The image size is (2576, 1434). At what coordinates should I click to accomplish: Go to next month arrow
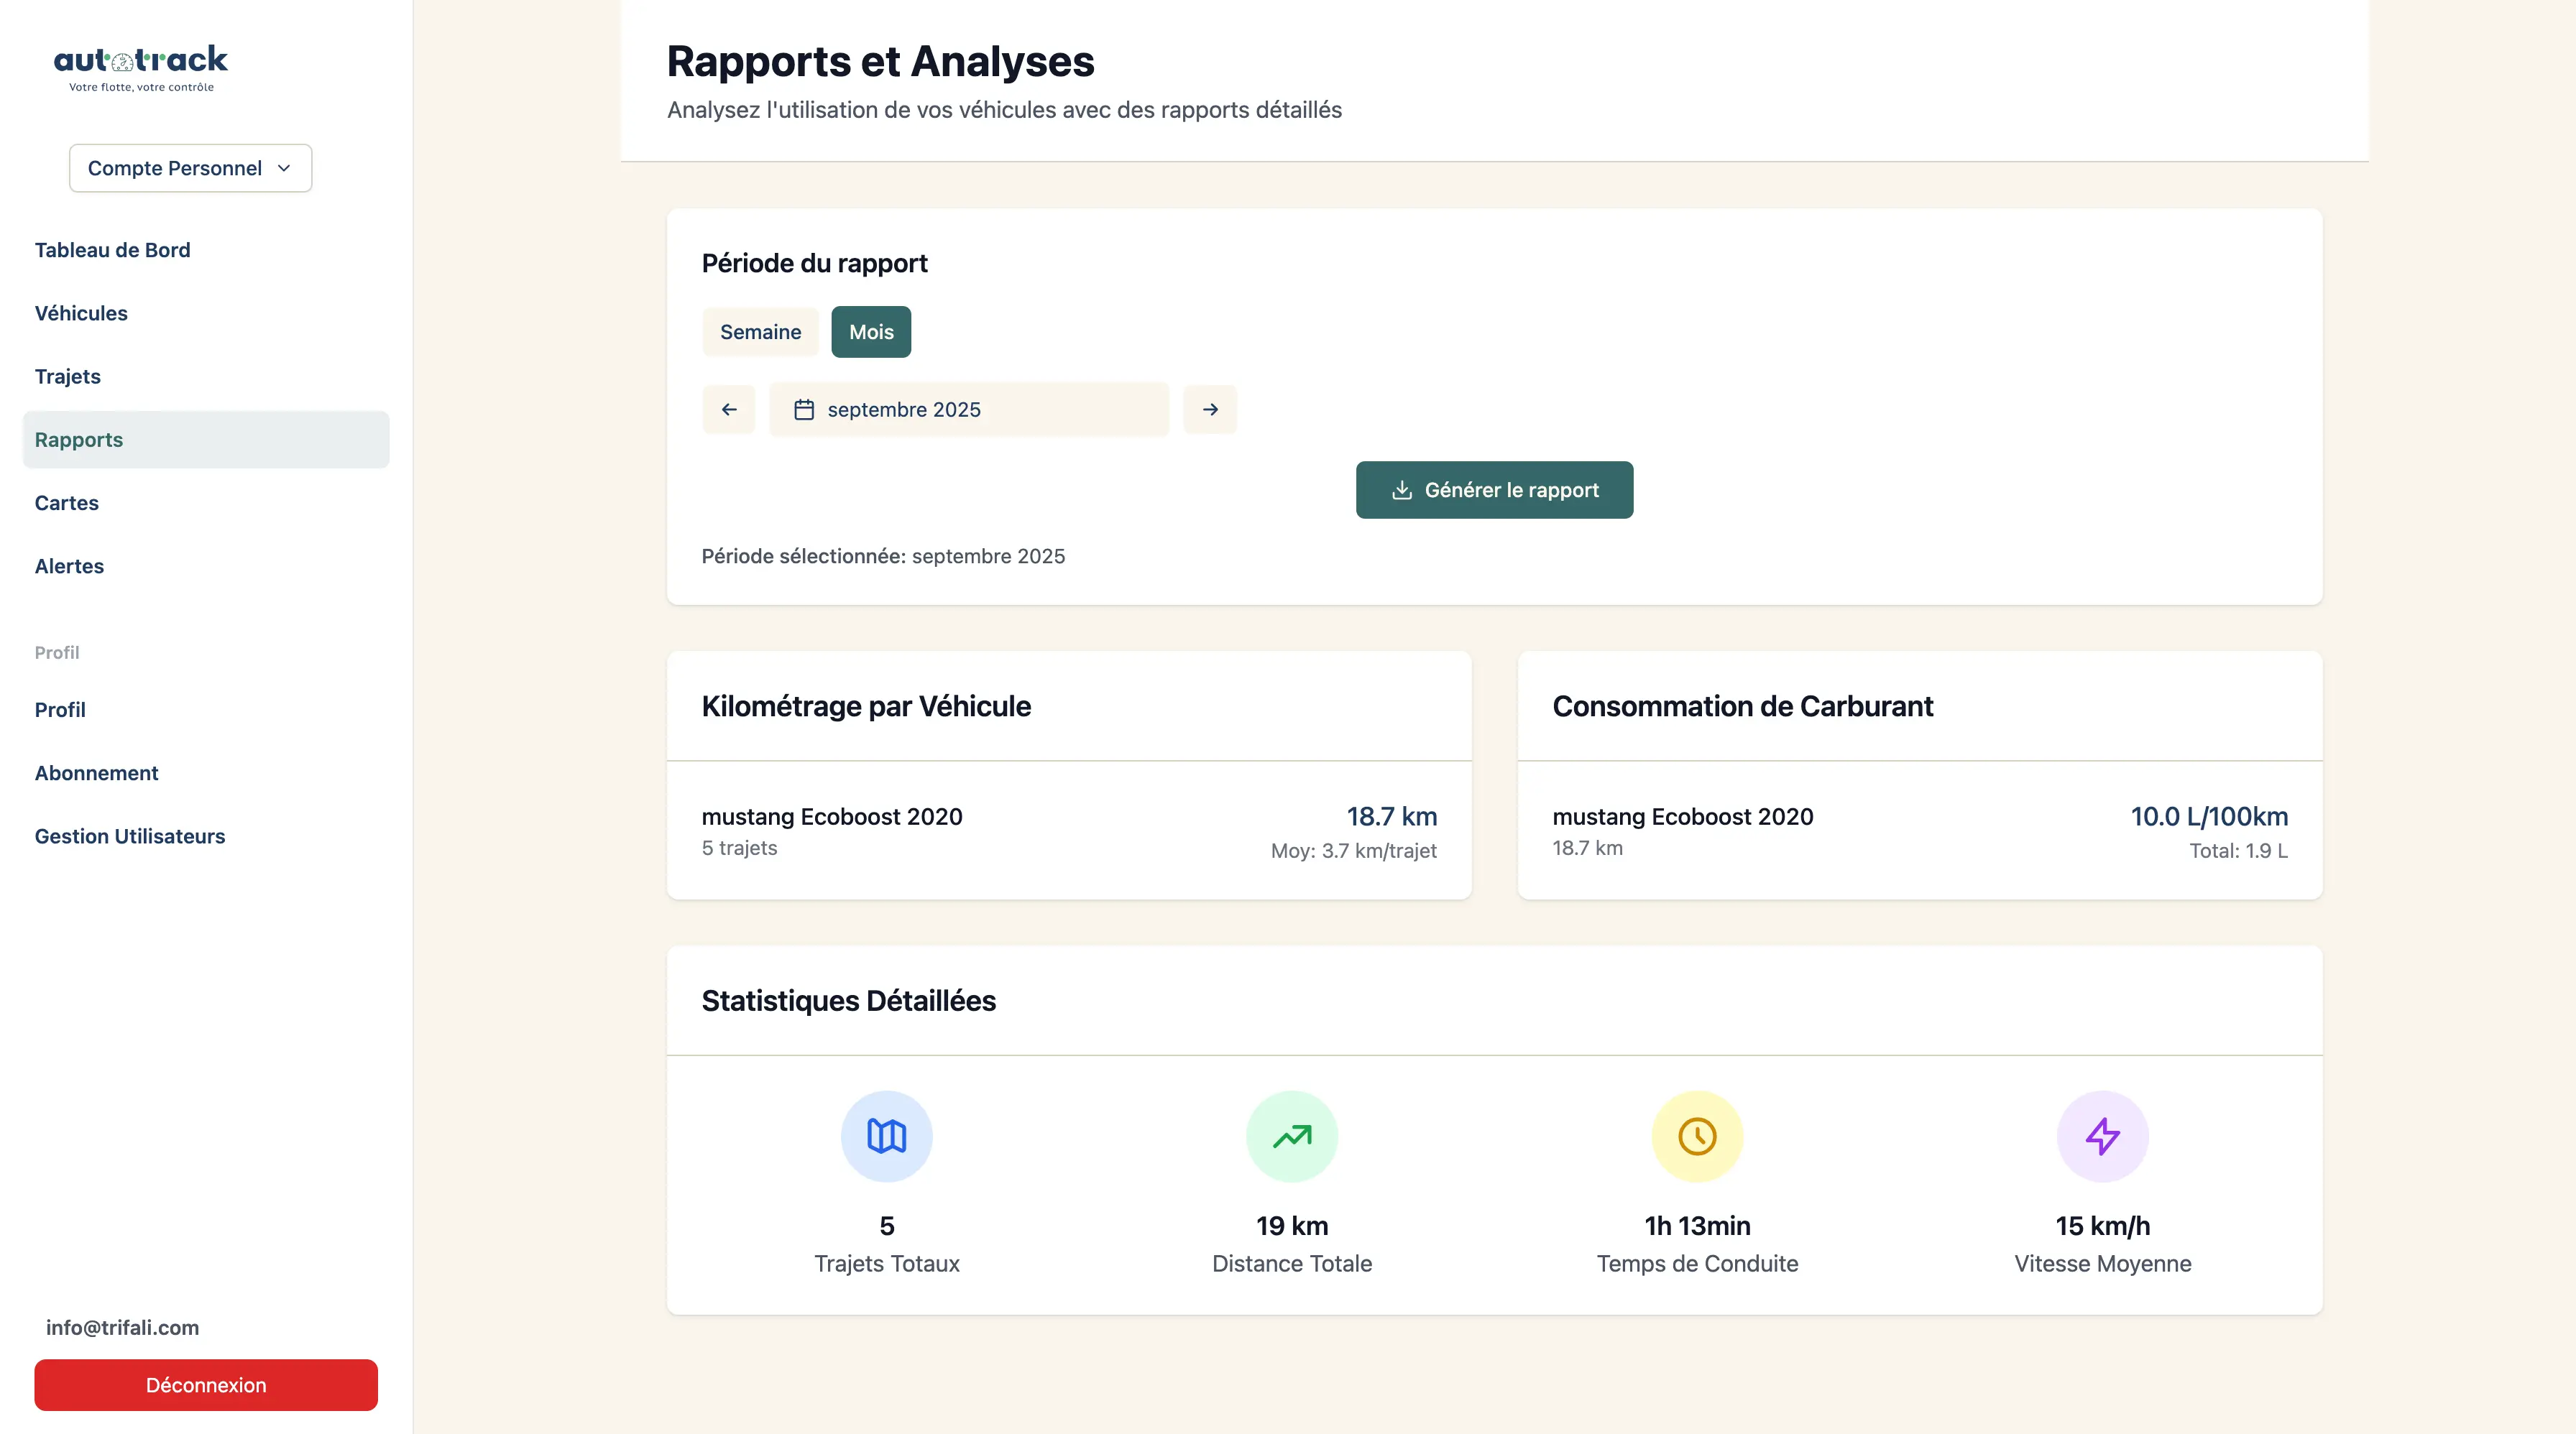pyautogui.click(x=1210, y=410)
